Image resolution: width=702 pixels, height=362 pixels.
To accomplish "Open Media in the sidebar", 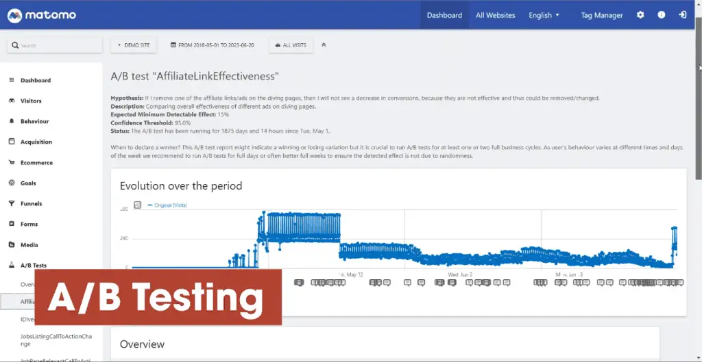I will click(29, 245).
